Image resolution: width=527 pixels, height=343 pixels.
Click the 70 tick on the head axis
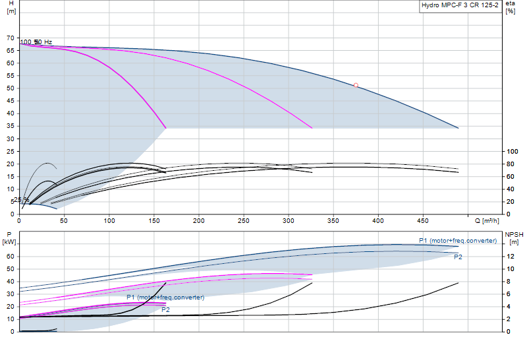point(11,38)
